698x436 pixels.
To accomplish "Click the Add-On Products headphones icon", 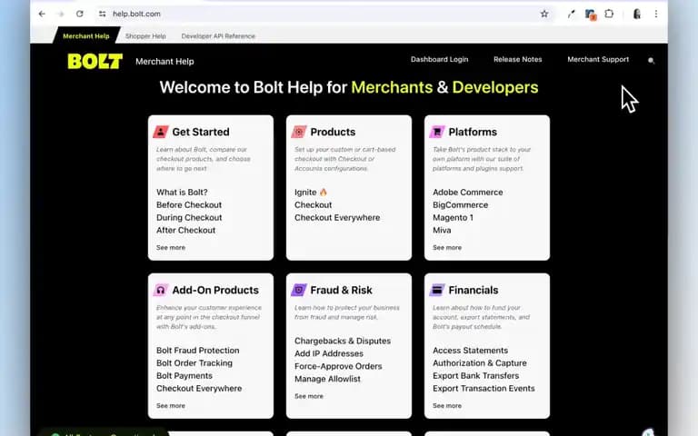I will (160, 290).
